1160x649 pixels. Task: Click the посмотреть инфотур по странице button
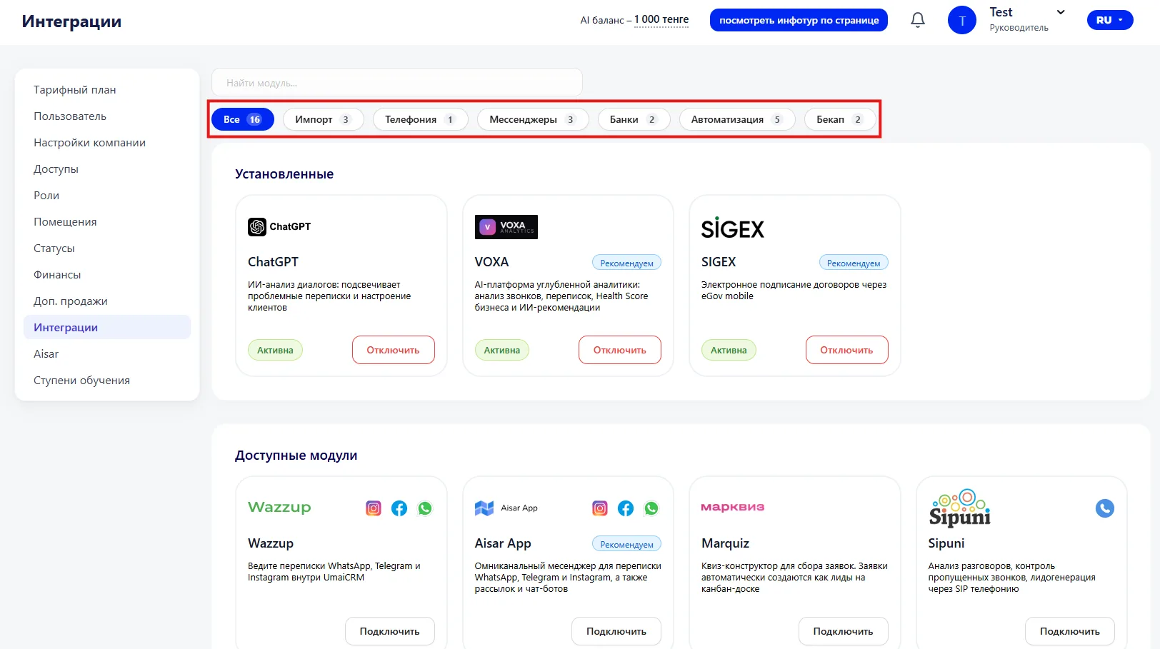pyautogui.click(x=799, y=20)
